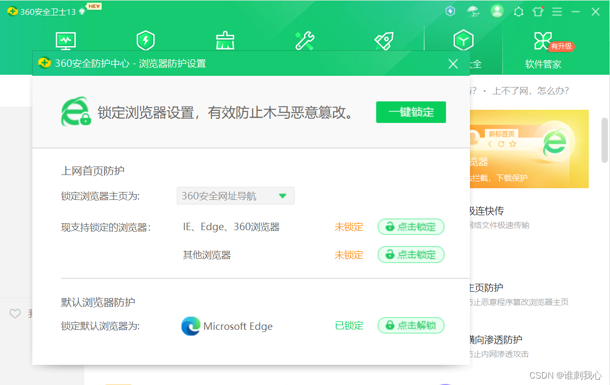Open the wrench system repair icon
The width and height of the screenshot is (610, 385).
pos(304,40)
